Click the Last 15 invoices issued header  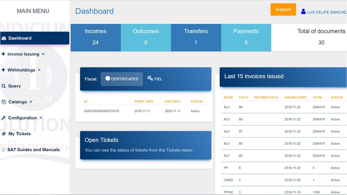pyautogui.click(x=283, y=77)
